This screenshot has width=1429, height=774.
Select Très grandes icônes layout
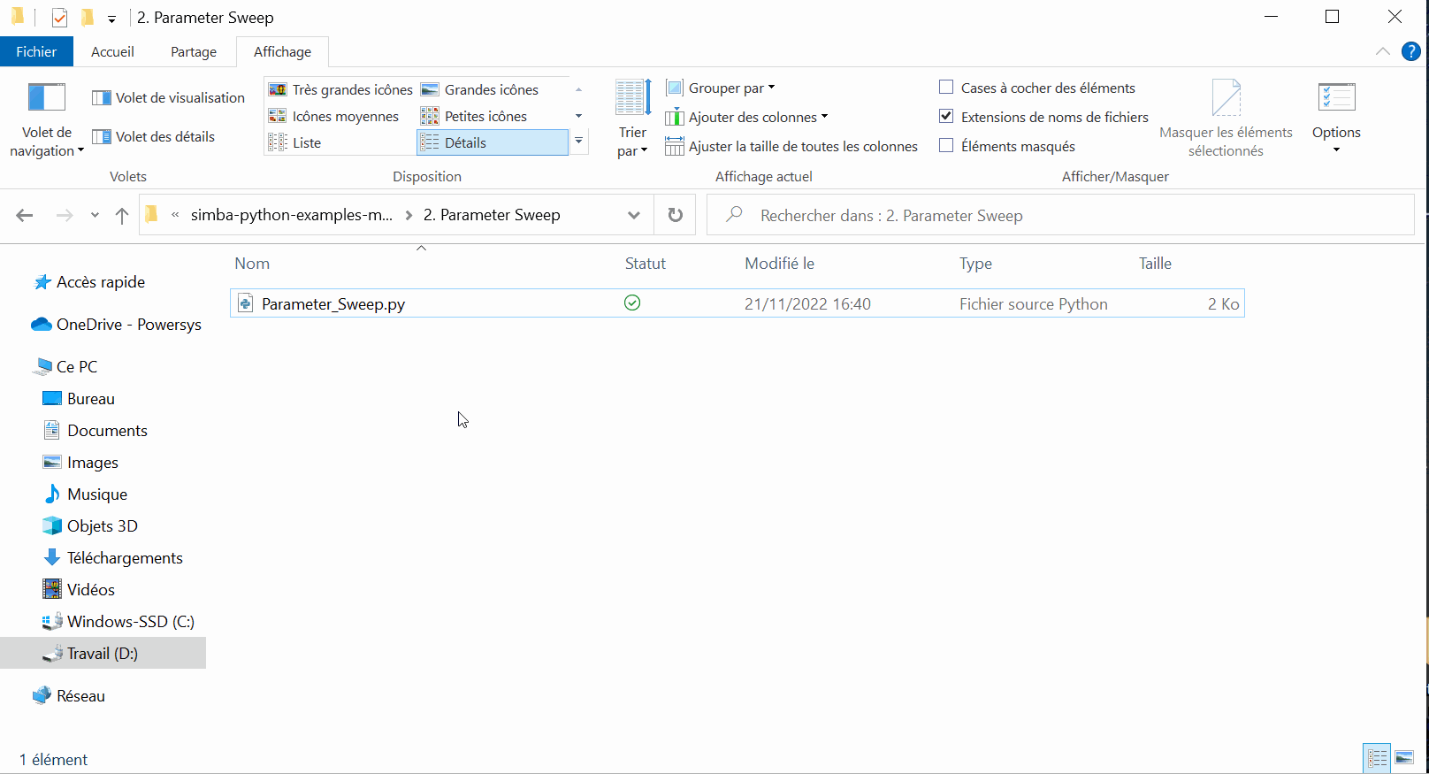click(340, 90)
